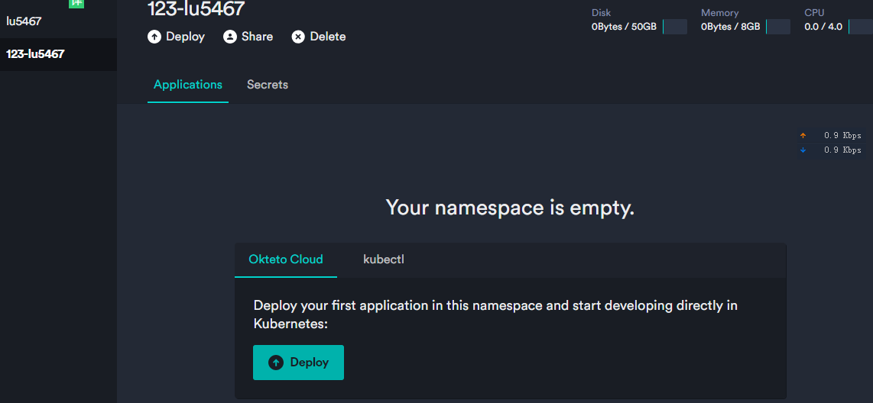Viewport: 873px width, 403px height.
Task: Click the Memory usage bar
Action: pos(778,27)
